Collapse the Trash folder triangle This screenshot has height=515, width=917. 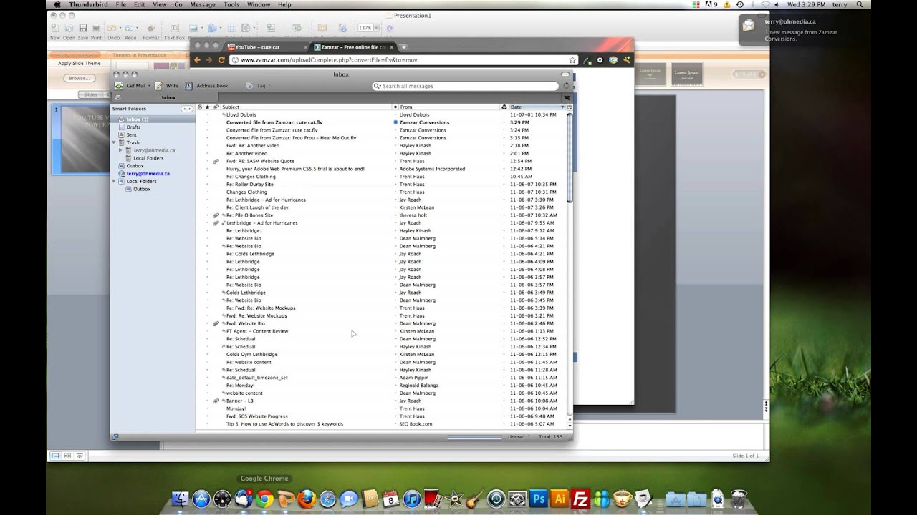(113, 143)
